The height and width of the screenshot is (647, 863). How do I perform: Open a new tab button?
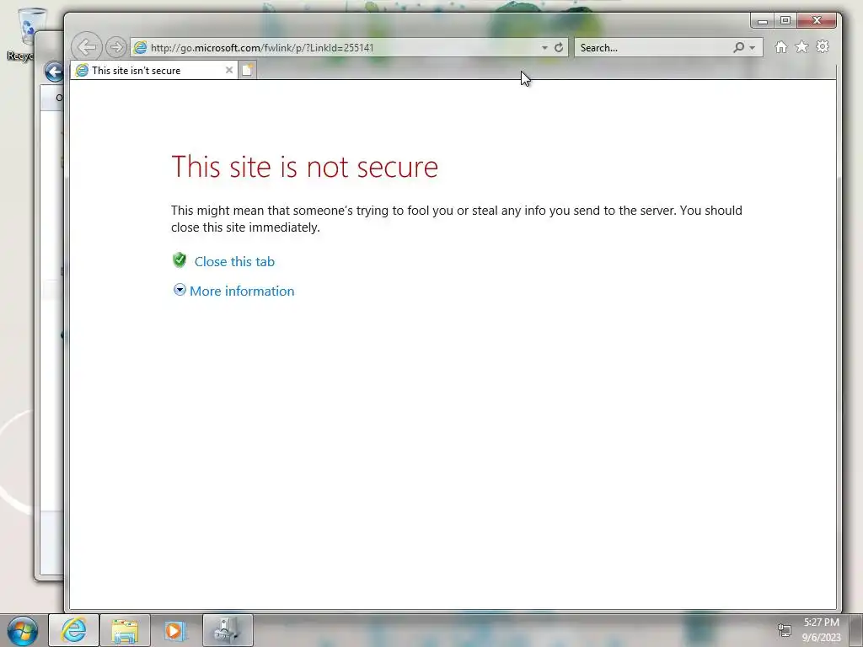point(248,70)
